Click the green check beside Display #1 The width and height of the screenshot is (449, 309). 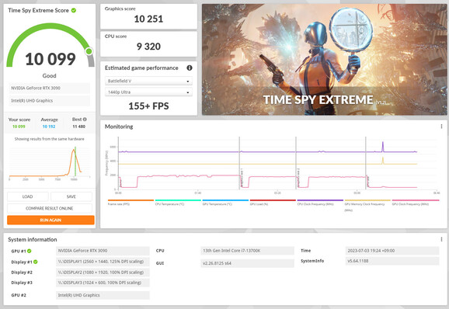click(x=35, y=262)
